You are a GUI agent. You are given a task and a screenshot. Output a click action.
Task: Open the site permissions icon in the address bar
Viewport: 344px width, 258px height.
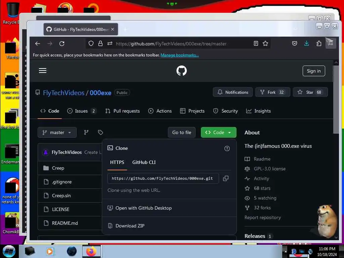[x=110, y=43]
